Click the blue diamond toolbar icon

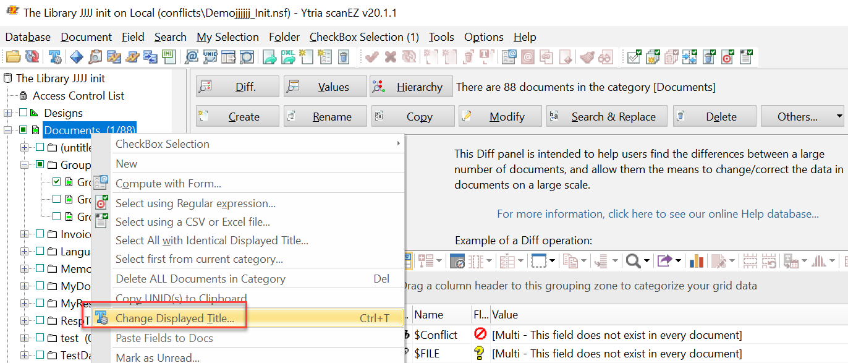76,58
